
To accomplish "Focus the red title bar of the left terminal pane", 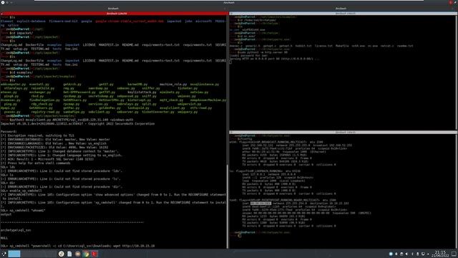I will 114,14.
